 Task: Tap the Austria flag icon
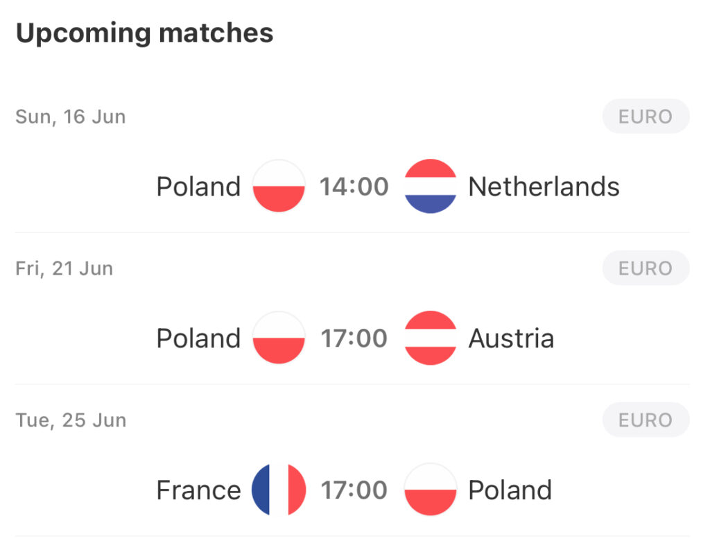coord(430,338)
